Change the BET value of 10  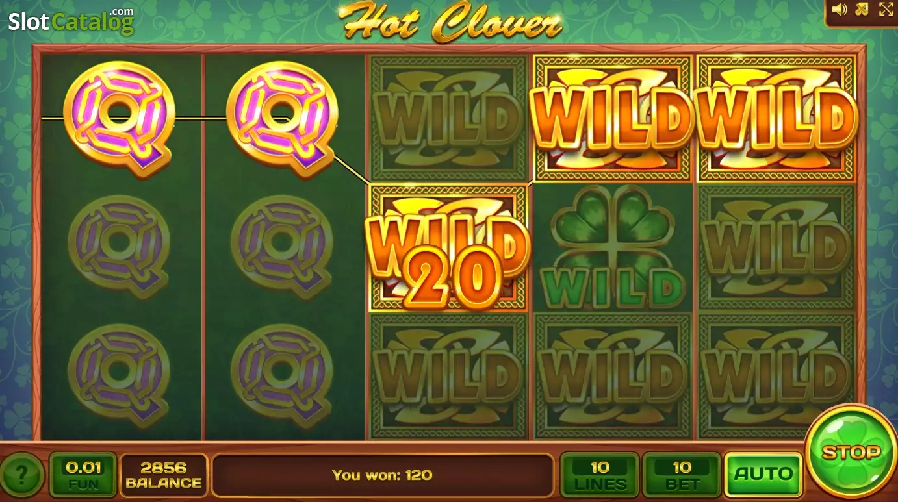click(682, 475)
